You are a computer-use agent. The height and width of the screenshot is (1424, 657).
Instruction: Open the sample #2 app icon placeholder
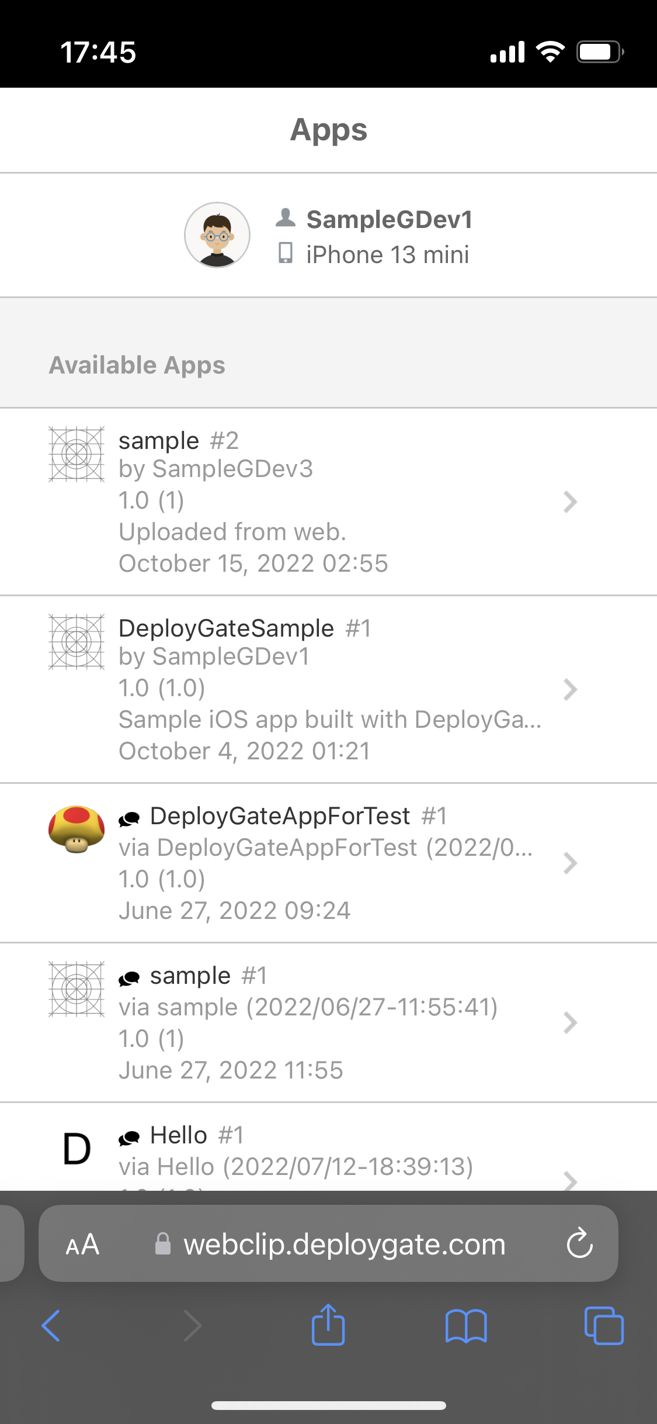coord(77,454)
